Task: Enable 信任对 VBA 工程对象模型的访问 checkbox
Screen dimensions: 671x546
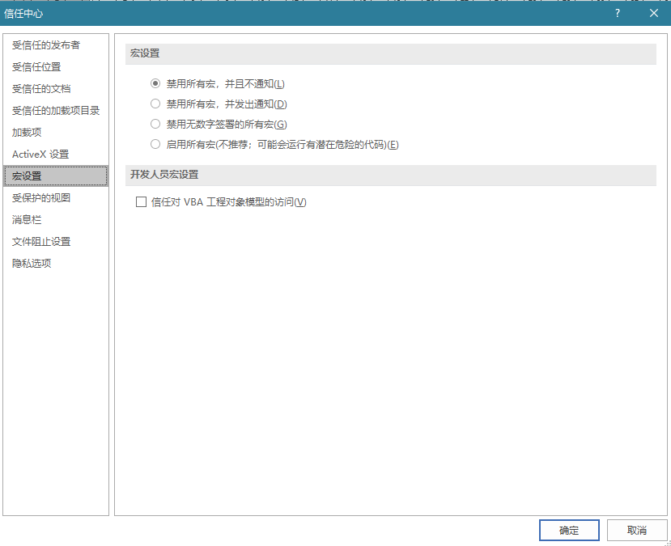Action: [x=141, y=201]
